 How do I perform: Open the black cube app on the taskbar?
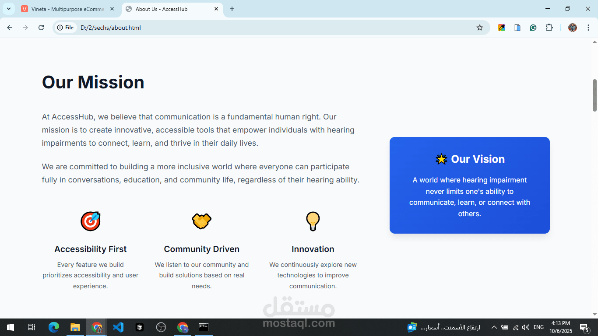click(x=140, y=327)
